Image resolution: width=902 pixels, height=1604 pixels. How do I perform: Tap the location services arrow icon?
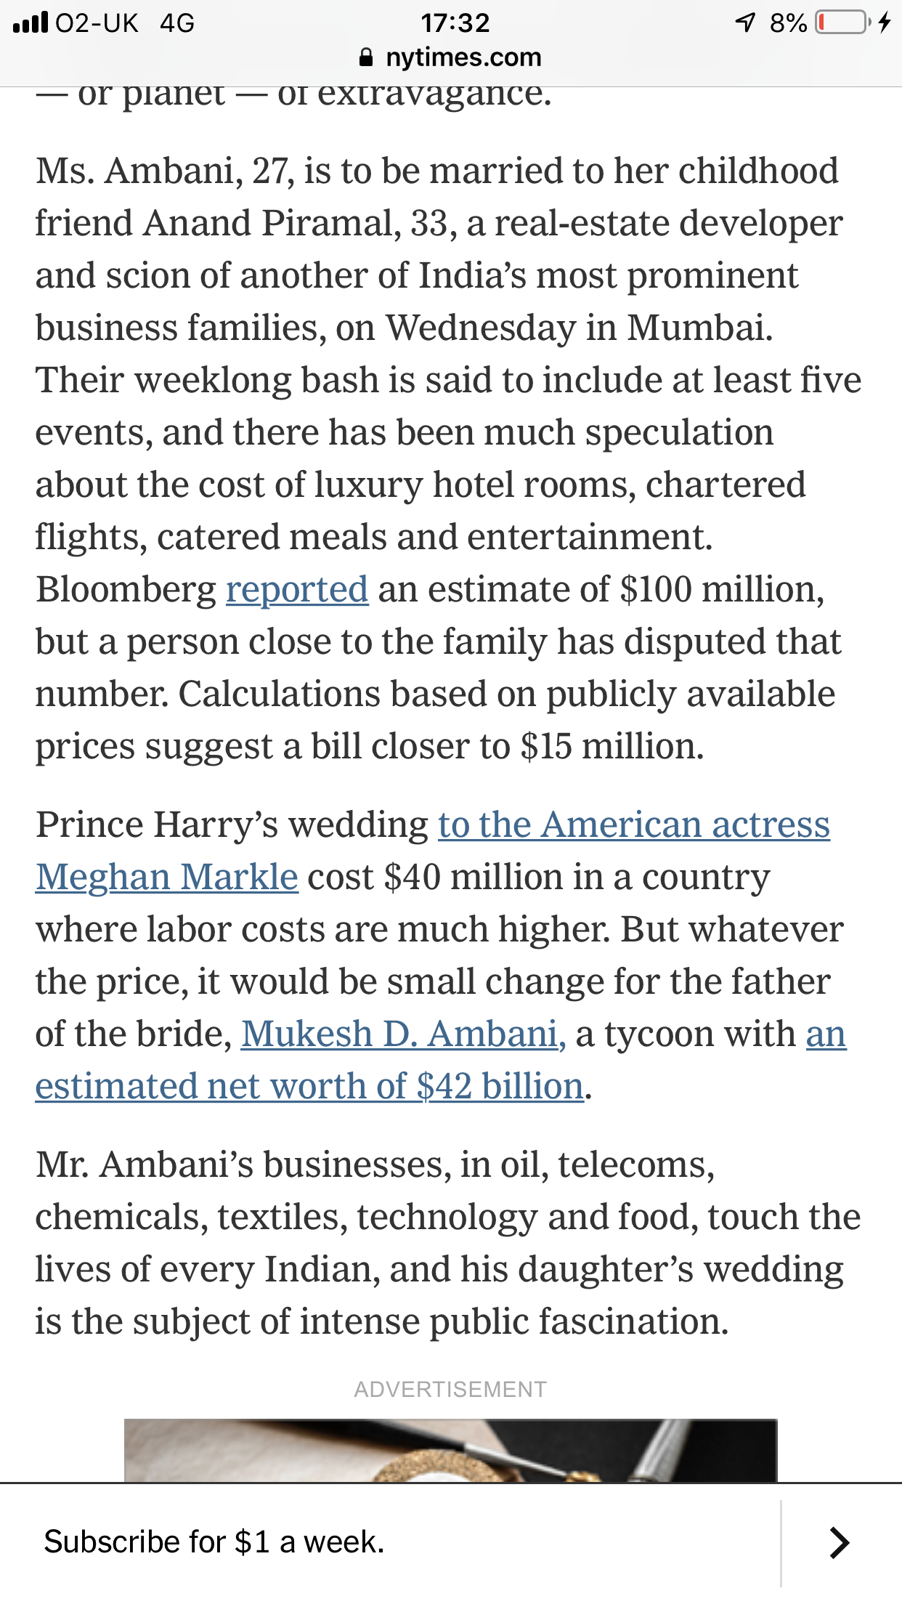coord(746,23)
